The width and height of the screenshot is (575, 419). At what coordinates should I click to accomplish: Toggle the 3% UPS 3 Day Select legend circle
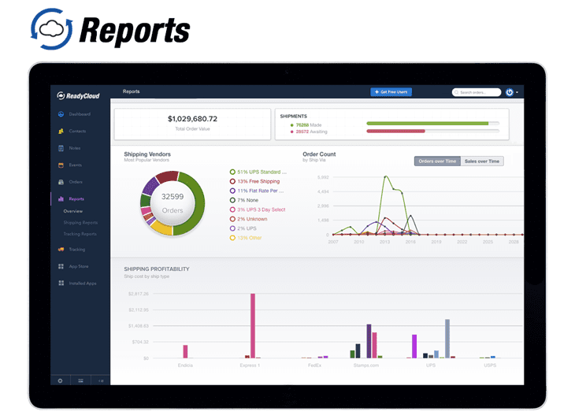pyautogui.click(x=232, y=209)
